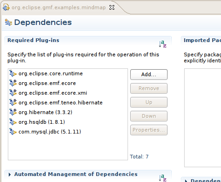Click the Imported Packages section title

[x=202, y=40]
